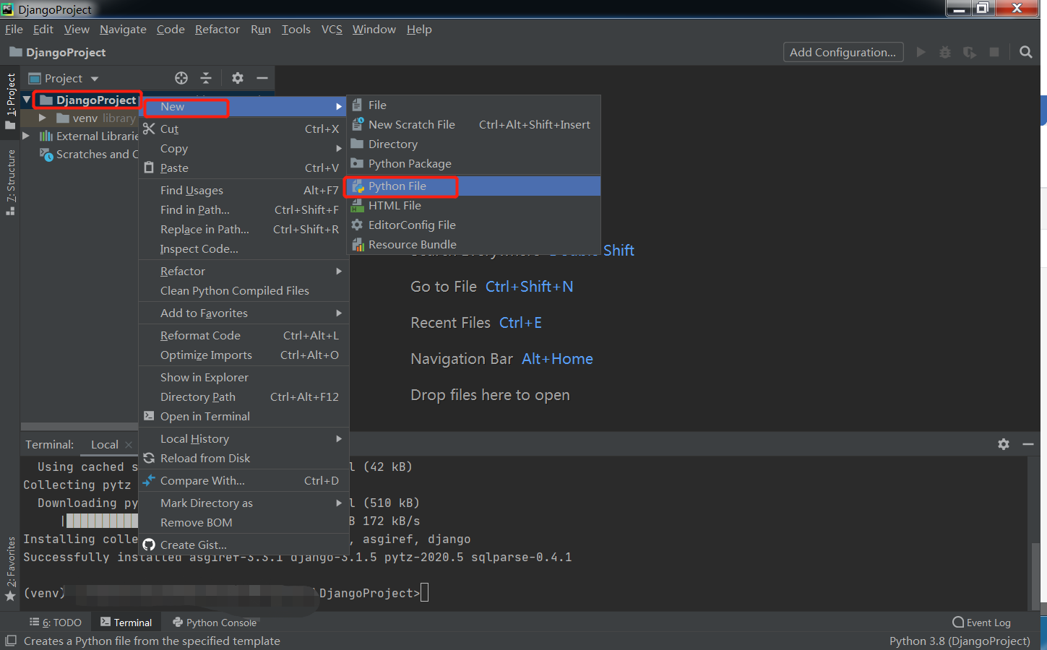Viewport: 1047px width, 650px height.
Task: Click the Python Package folder icon
Action: [357, 163]
